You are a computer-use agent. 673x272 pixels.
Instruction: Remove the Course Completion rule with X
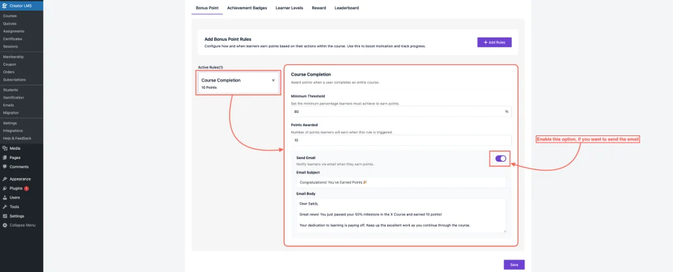273,80
